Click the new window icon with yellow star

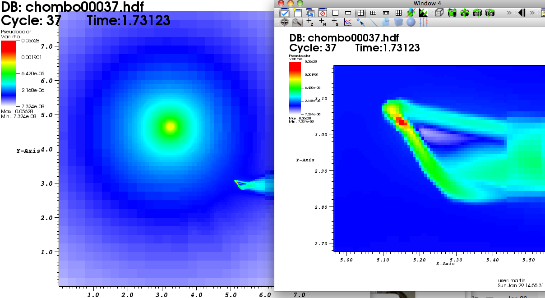(x=297, y=12)
